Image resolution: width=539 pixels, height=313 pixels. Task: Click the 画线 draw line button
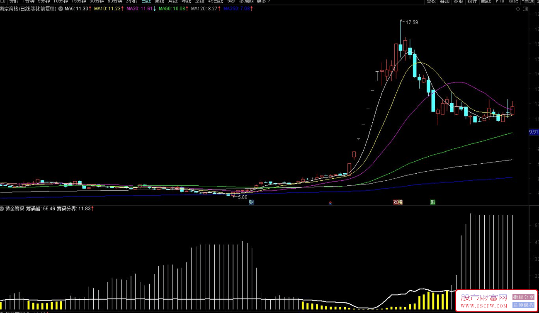486,2
